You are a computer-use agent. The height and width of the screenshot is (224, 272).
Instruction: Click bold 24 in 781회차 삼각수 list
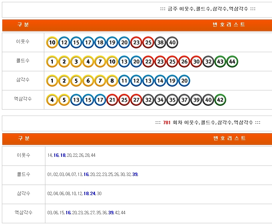point(92,194)
